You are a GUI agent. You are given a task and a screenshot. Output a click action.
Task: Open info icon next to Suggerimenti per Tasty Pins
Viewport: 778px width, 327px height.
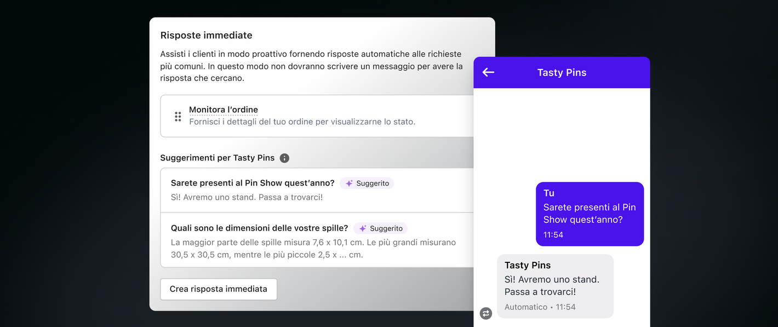(284, 158)
